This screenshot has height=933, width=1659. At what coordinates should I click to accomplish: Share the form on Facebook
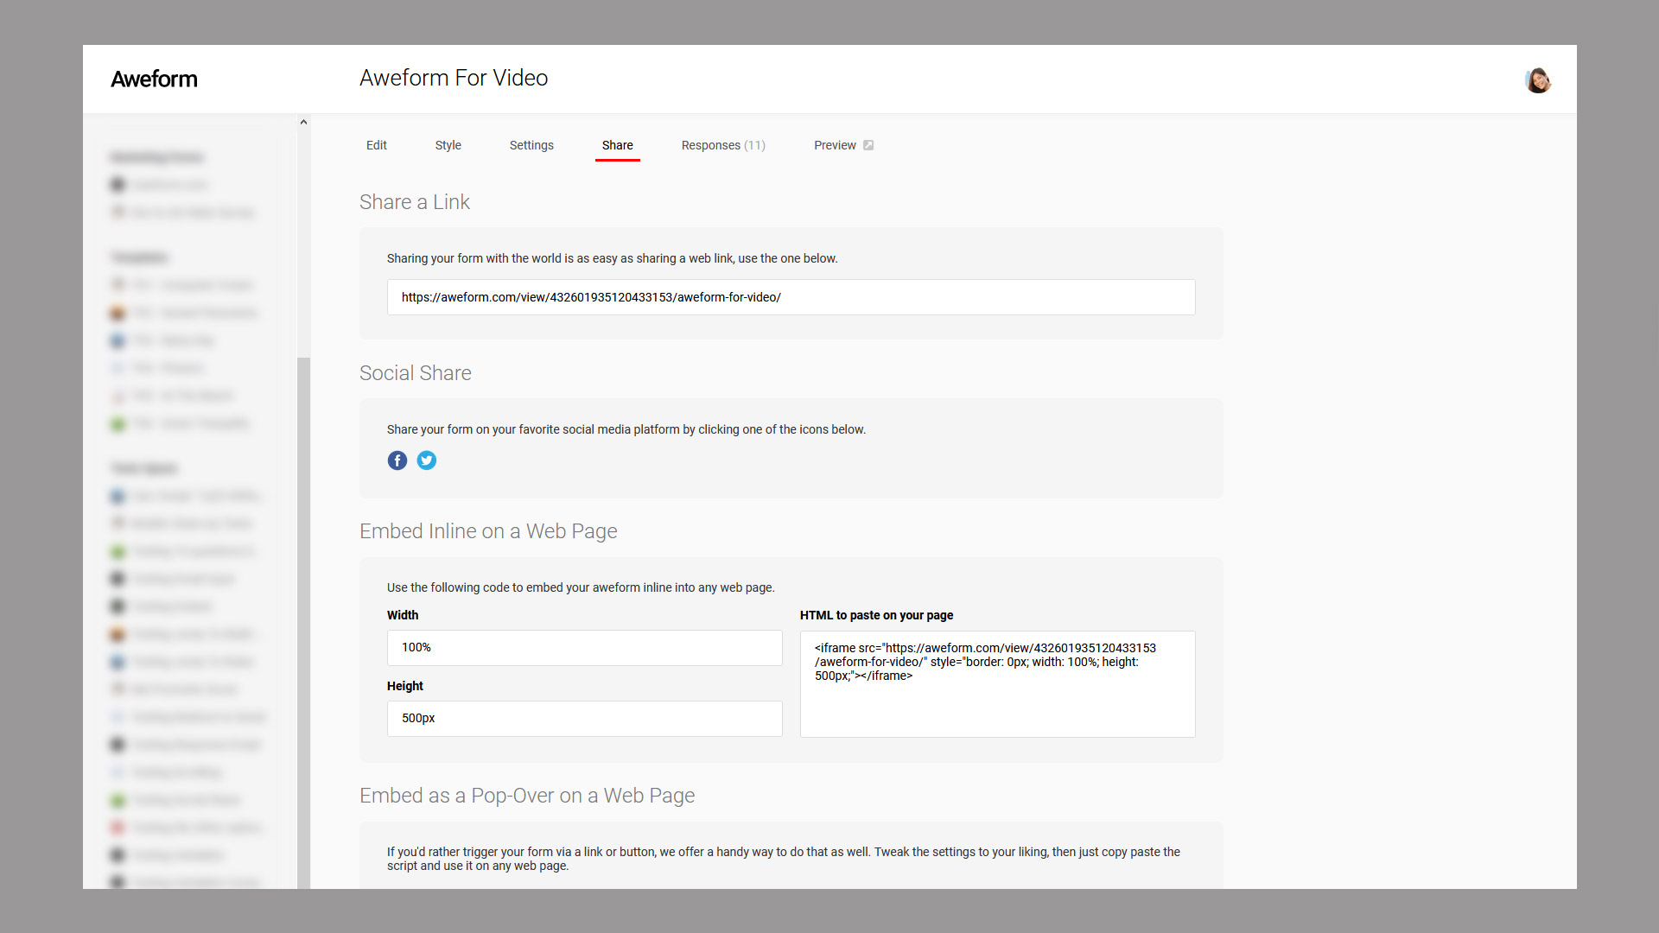coord(397,460)
